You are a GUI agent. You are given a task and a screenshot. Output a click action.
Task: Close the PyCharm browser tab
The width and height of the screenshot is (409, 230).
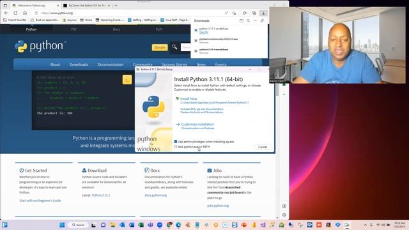tap(109, 6)
